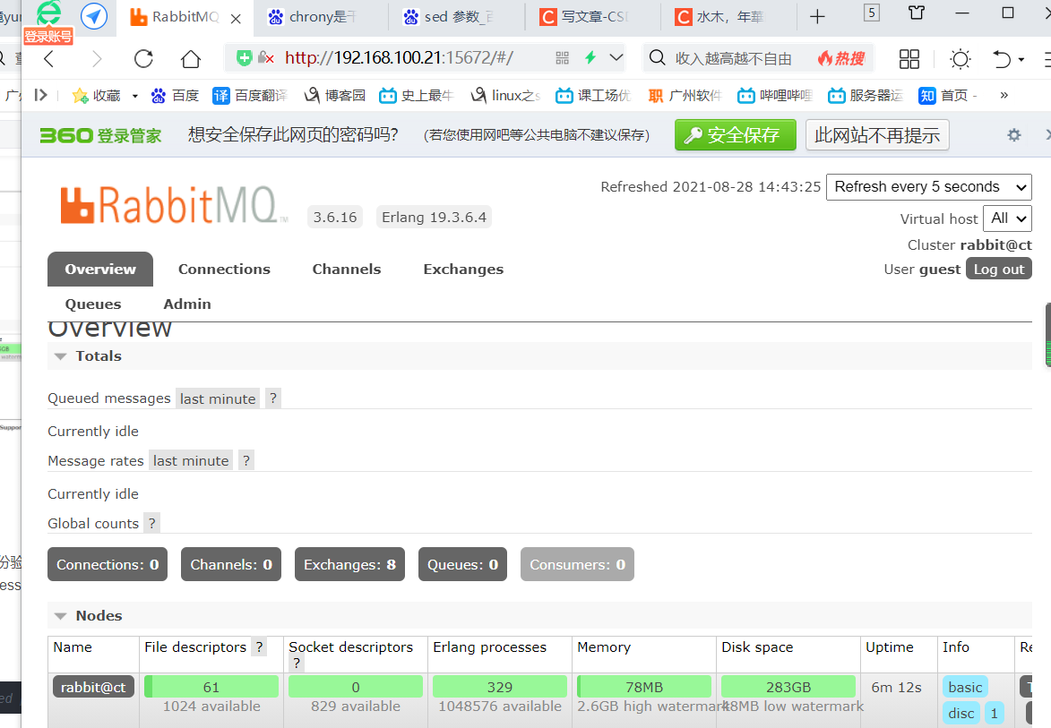The image size is (1051, 728).
Task: Select the Overview tab
Action: pyautogui.click(x=100, y=270)
